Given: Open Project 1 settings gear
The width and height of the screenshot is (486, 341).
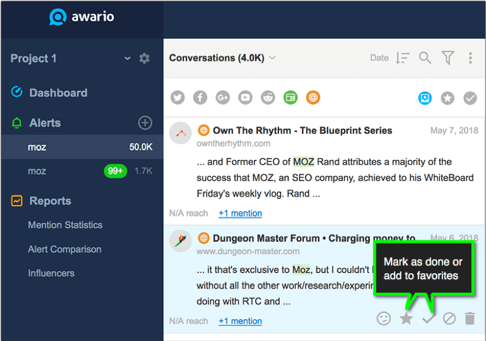Looking at the screenshot, I should [145, 58].
